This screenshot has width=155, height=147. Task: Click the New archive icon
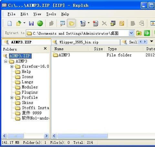pos(10,23)
